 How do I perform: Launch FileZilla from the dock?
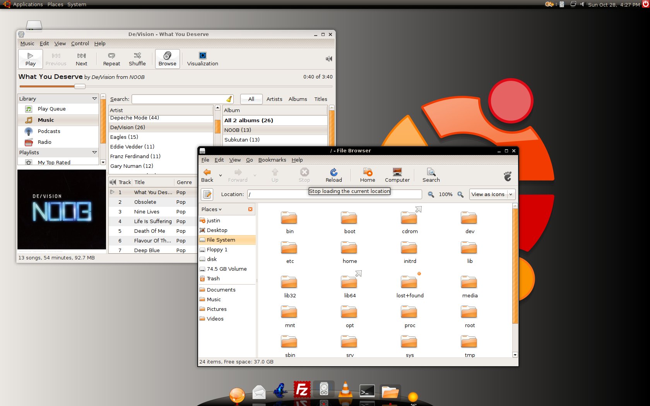(x=302, y=390)
